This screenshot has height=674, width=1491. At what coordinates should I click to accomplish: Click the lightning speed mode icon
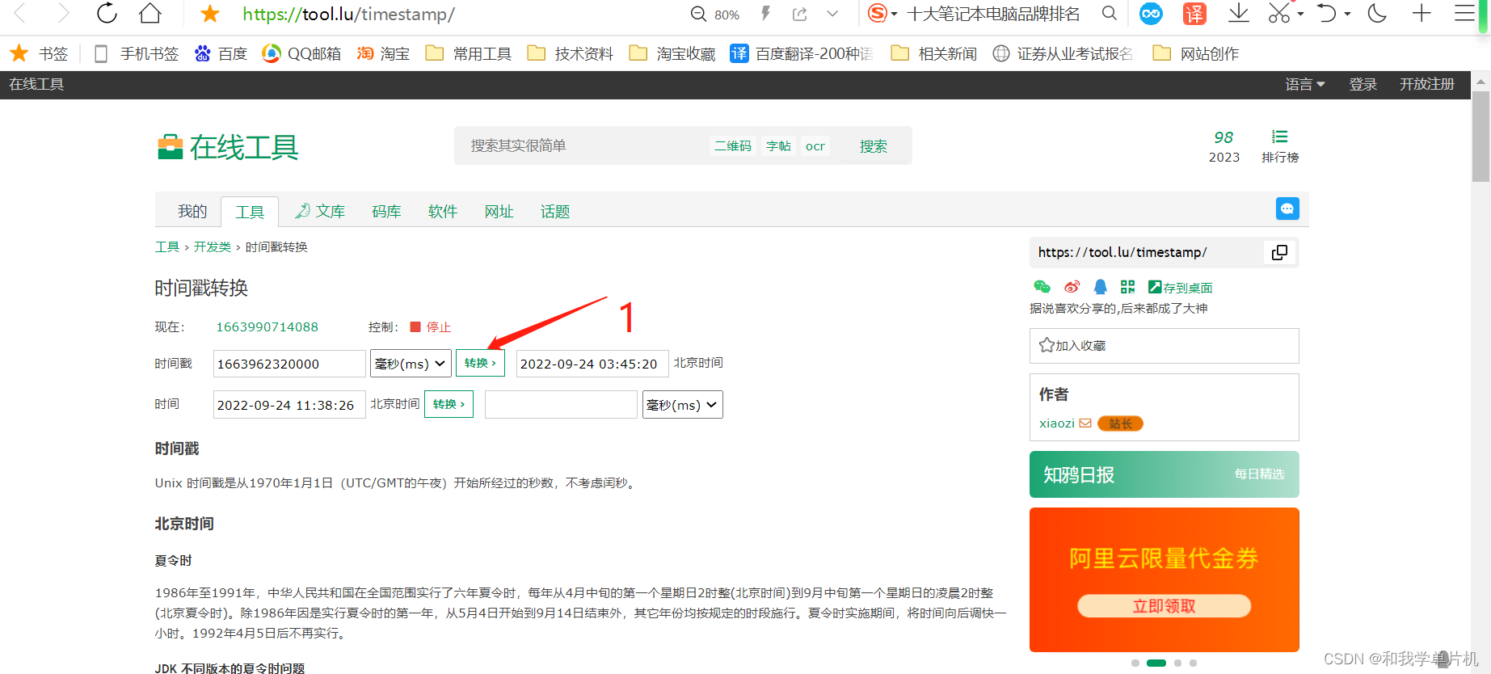(x=765, y=14)
